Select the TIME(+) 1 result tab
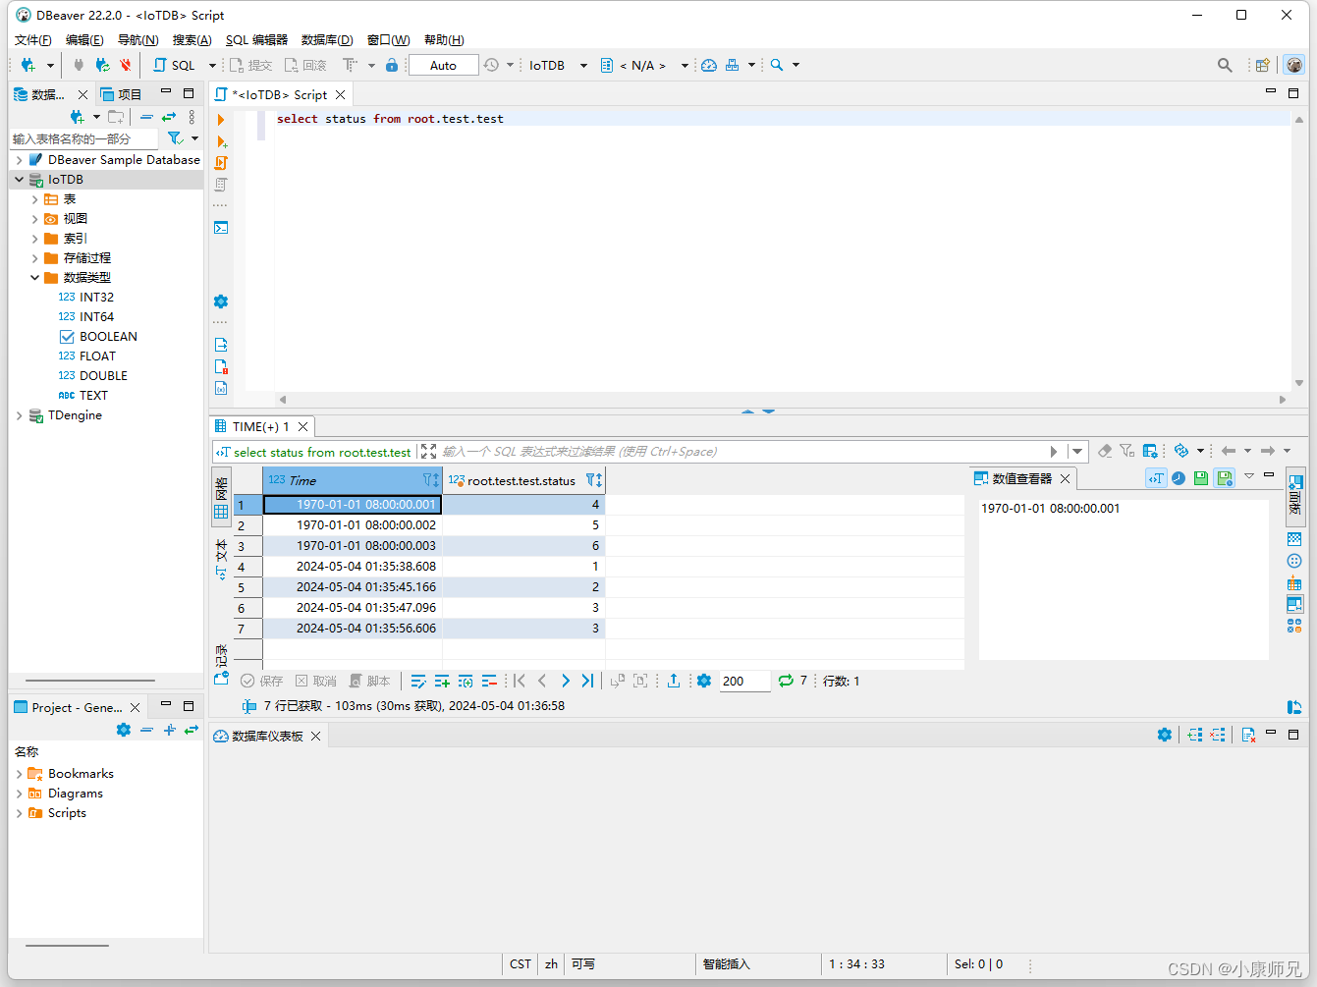This screenshot has width=1317, height=987. (x=261, y=426)
